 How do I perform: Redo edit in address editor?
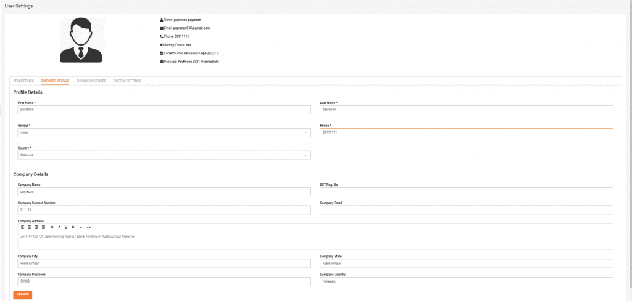coord(89,228)
